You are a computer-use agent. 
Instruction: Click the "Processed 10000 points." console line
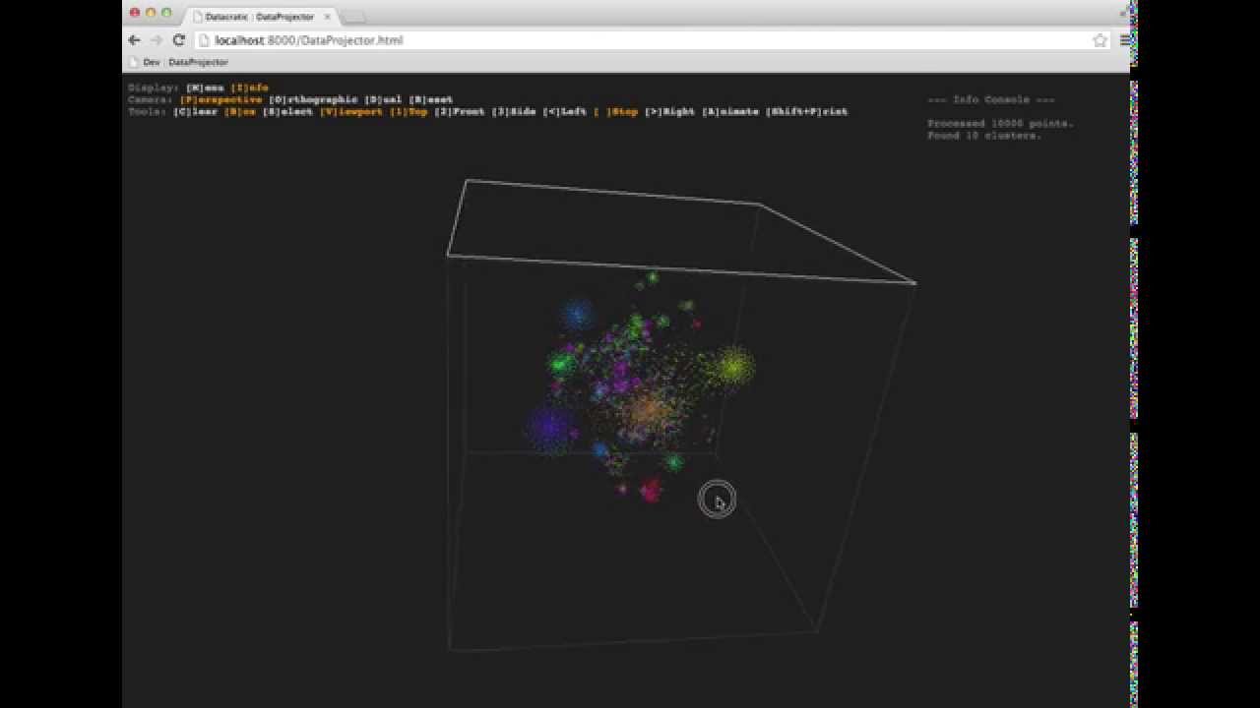click(x=1000, y=123)
